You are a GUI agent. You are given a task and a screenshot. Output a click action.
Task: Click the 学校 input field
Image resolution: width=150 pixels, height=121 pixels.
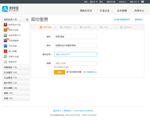(x=75, y=45)
